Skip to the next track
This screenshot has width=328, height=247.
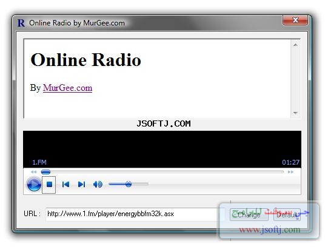coord(81,185)
